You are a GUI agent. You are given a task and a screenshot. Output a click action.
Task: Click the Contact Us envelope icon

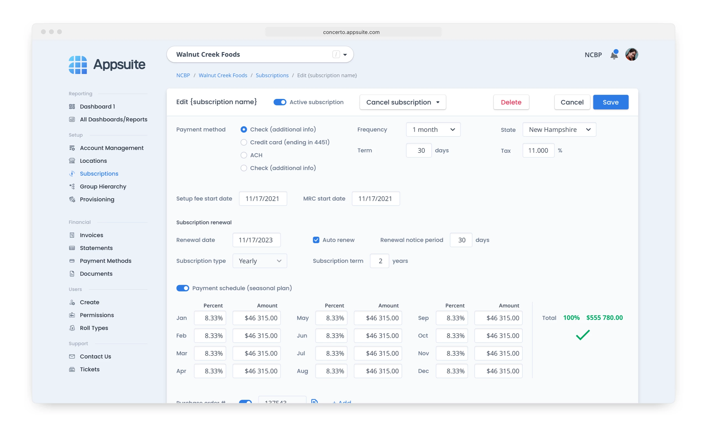tap(72, 356)
